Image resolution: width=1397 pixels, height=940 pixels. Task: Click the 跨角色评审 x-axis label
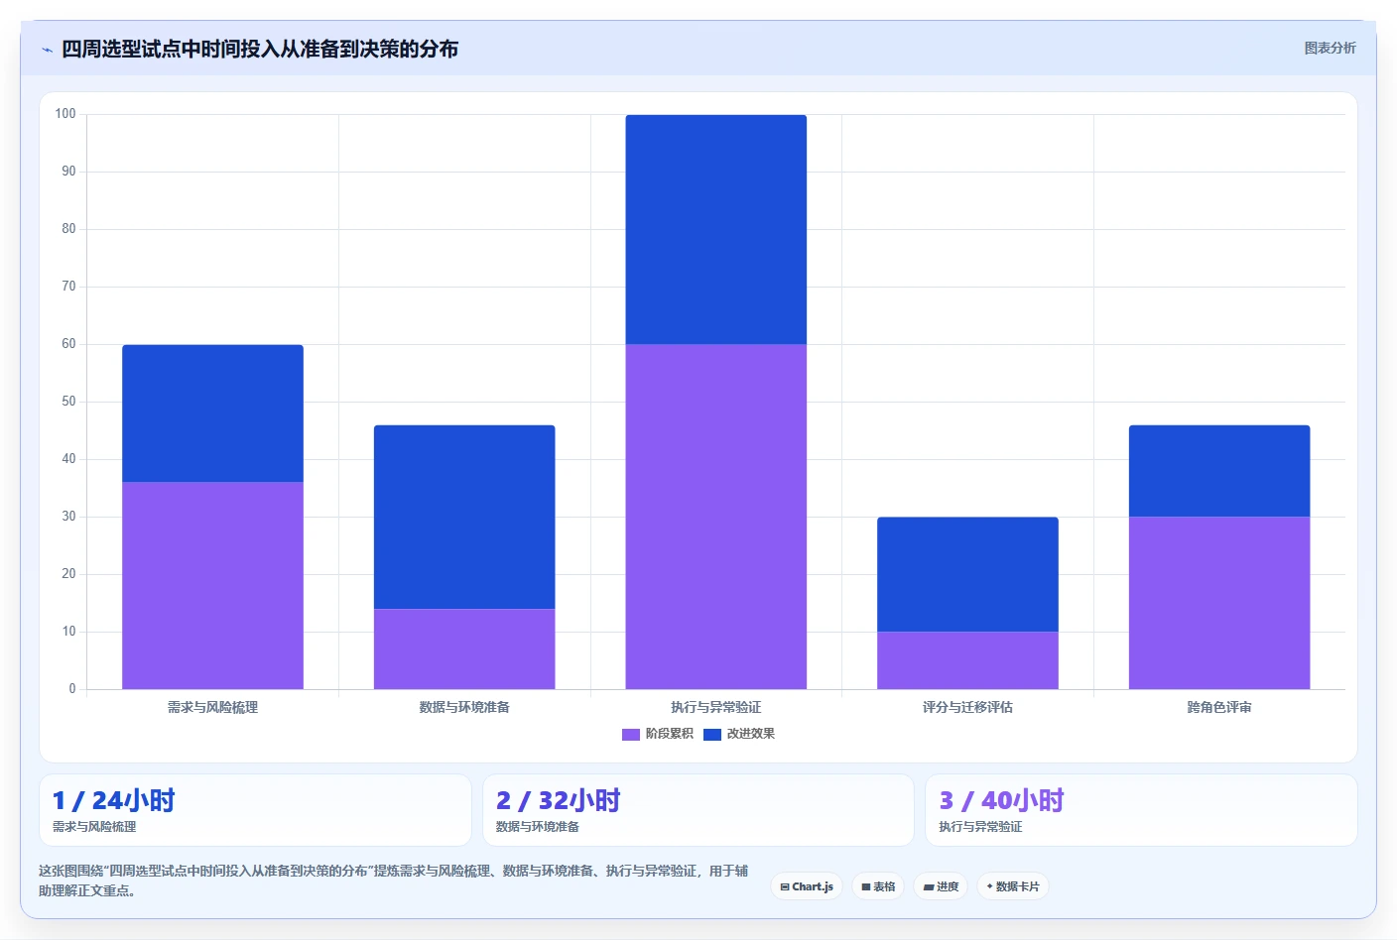coord(1219,707)
